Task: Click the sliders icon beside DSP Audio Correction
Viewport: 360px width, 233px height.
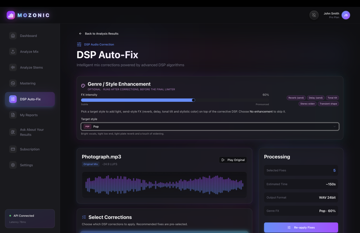Action: 79,44
